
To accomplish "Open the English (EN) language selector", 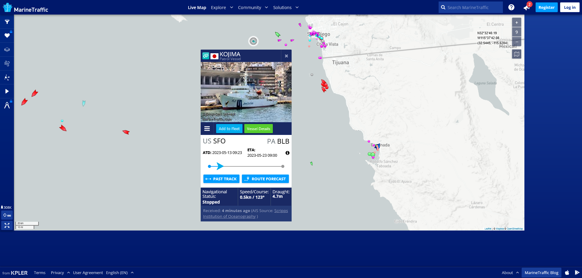I will coord(117,273).
